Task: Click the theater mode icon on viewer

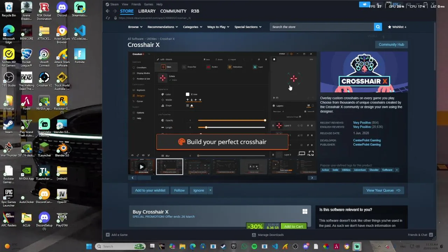Action: (x=302, y=154)
